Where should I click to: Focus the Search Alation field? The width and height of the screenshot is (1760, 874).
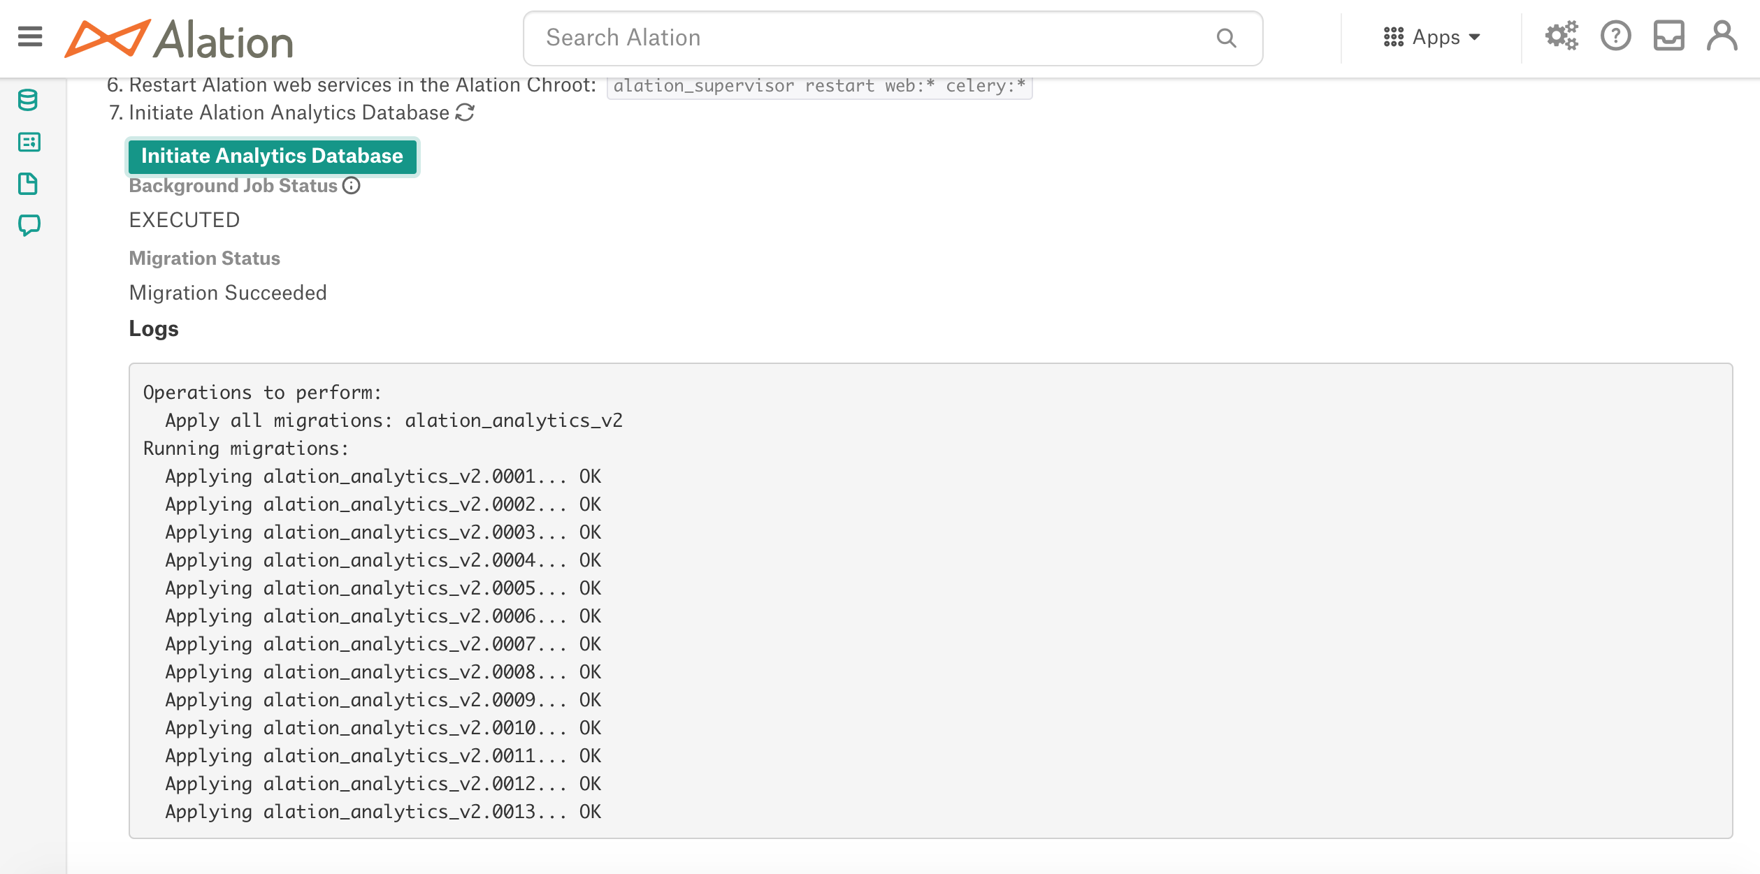tap(893, 38)
